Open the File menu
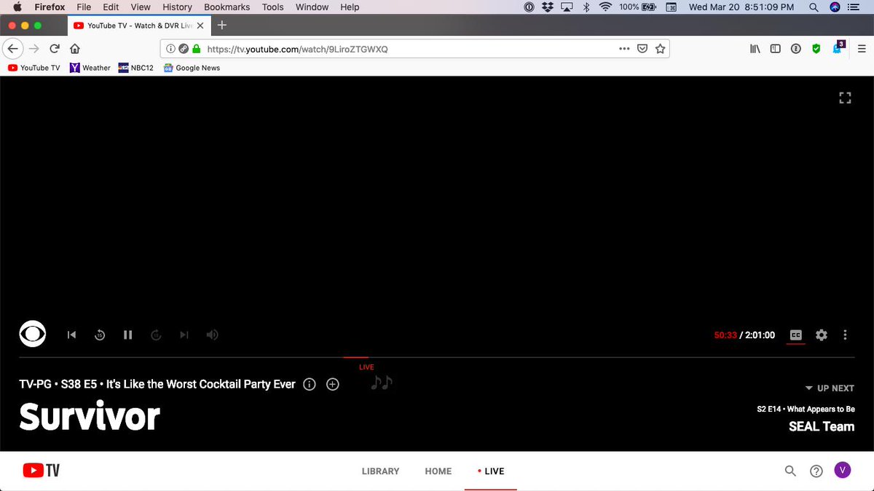This screenshot has width=874, height=491. click(x=84, y=7)
